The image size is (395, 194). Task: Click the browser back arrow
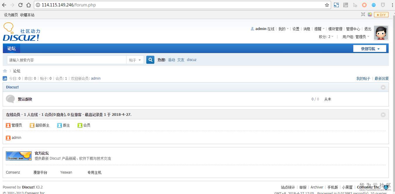point(4,5)
